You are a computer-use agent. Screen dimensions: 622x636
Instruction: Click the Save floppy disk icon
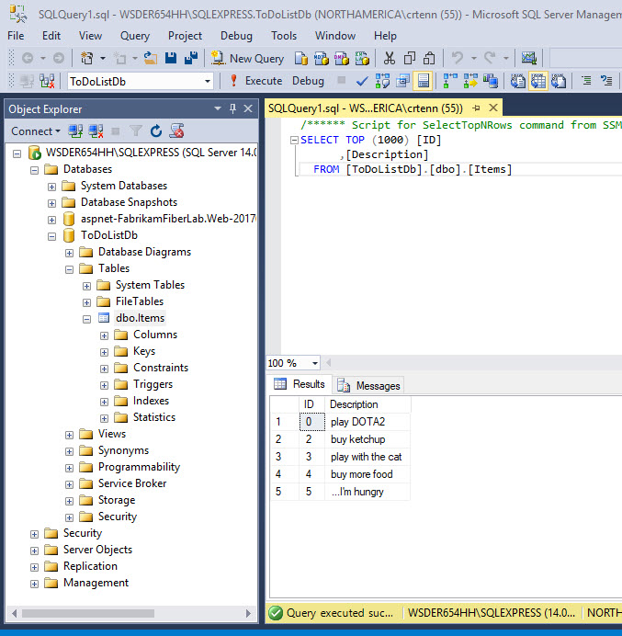click(171, 58)
